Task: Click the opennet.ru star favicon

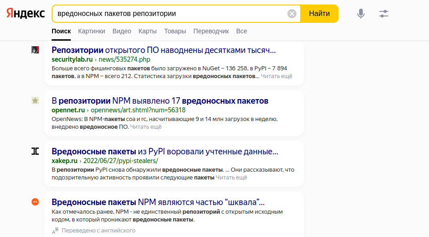Action: 35,100
